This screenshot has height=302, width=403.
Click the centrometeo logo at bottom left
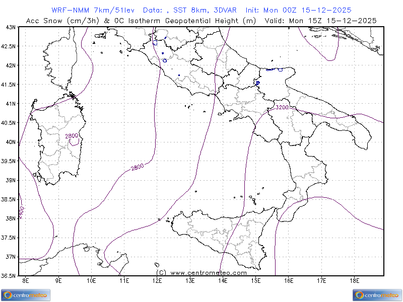click(26, 295)
